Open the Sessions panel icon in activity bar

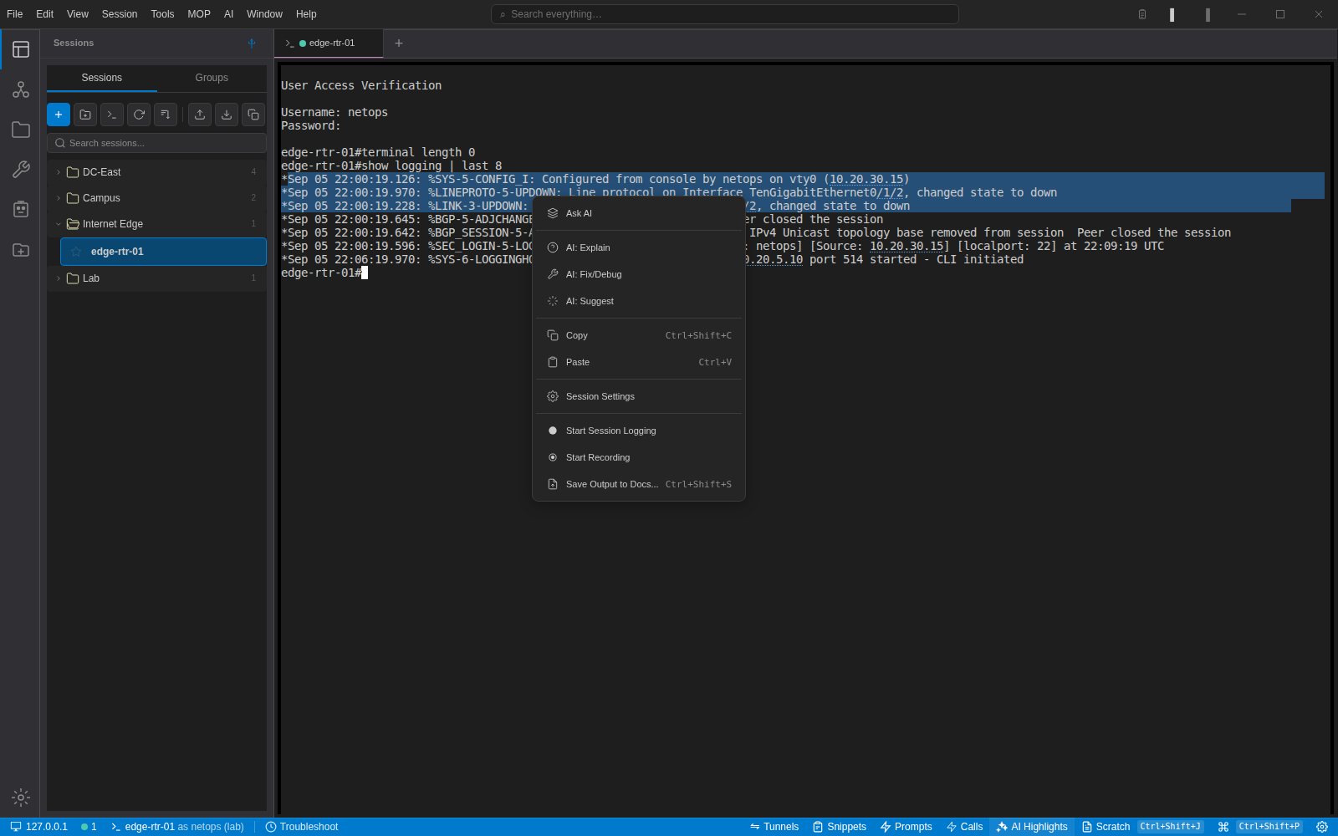21,50
